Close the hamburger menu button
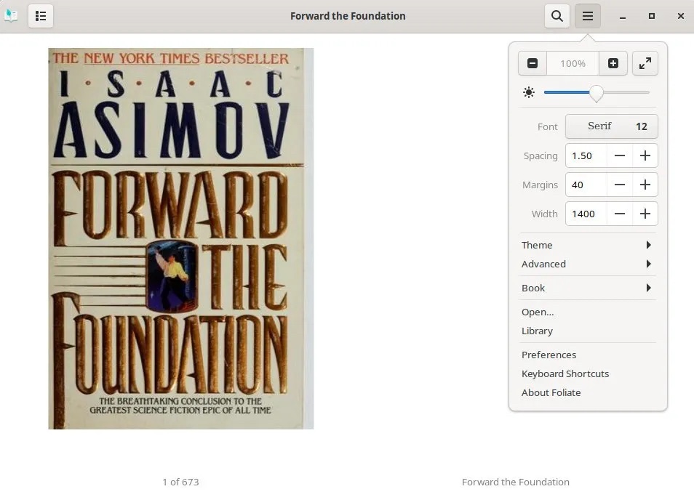Image resolution: width=694 pixels, height=497 pixels. (588, 16)
